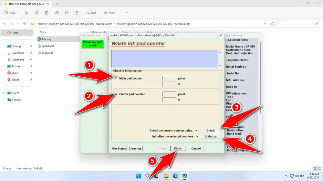Go up one folder level arrow
323x181 pixels.
pyautogui.click(x=25, y=24)
